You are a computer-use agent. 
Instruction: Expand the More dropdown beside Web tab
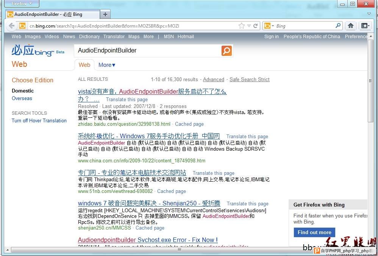(107, 65)
